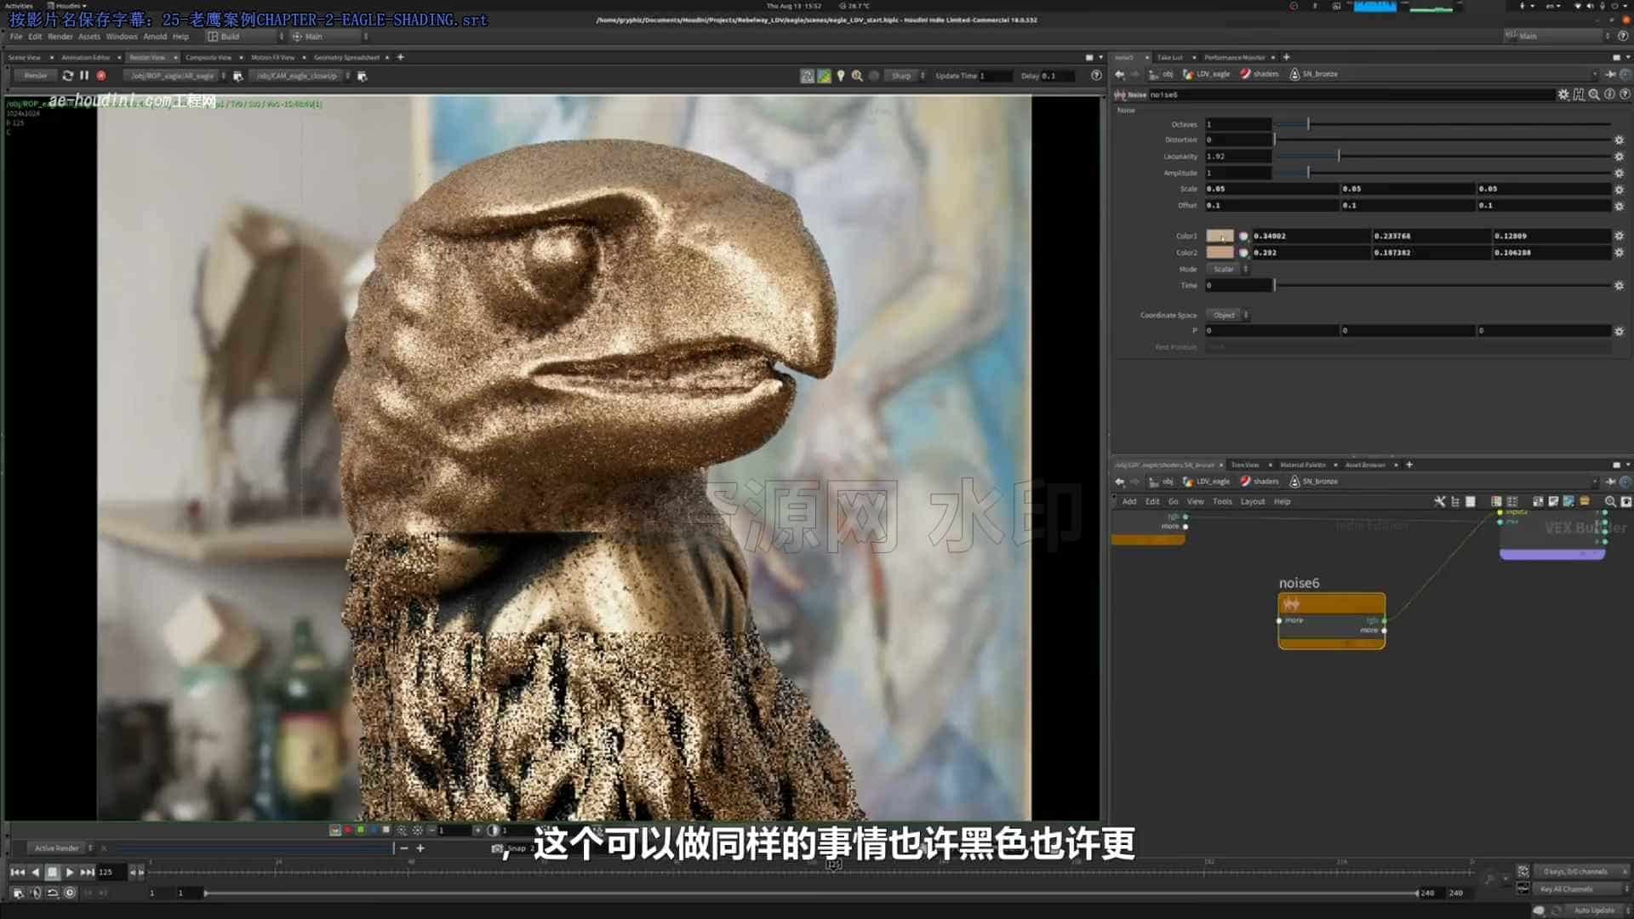Screen dimensions: 1634x919
Task: Toggle the red channel display button
Action: [x=347, y=830]
